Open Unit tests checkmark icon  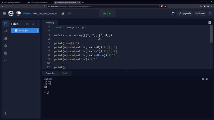pos(6,60)
